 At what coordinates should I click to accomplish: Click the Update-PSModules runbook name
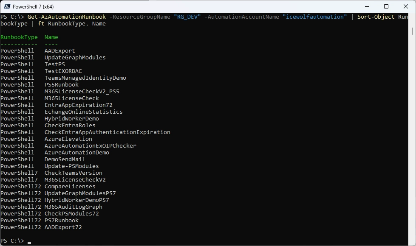[x=72, y=166]
